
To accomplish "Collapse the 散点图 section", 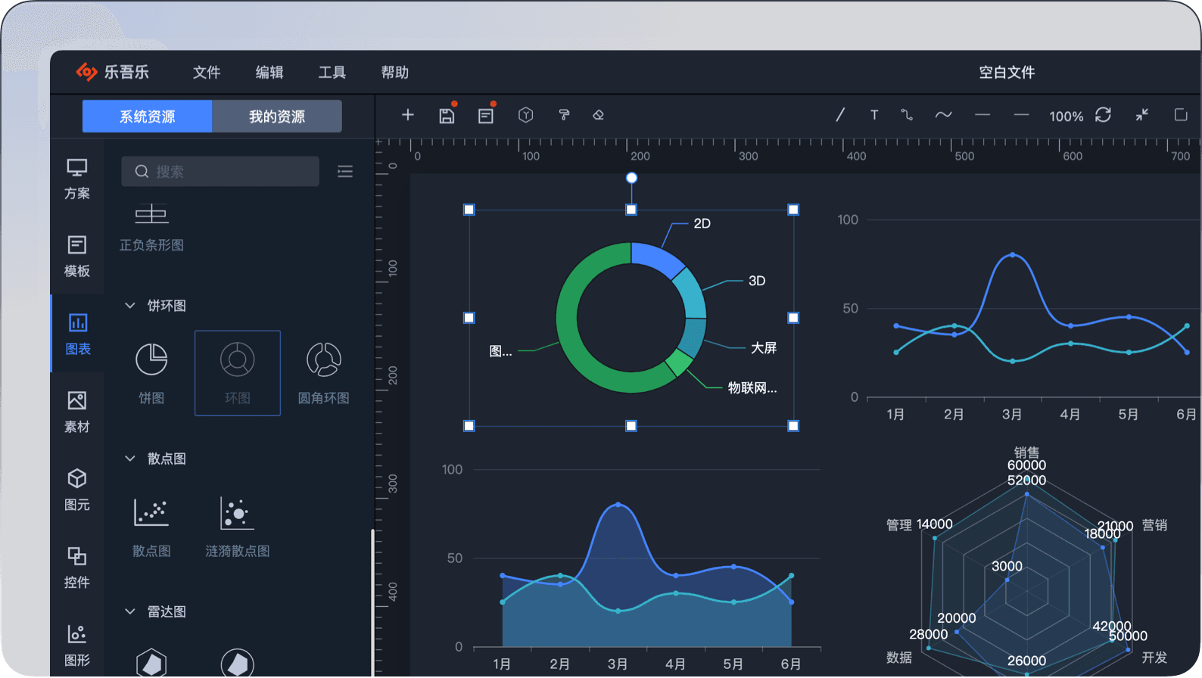I will [x=130, y=459].
